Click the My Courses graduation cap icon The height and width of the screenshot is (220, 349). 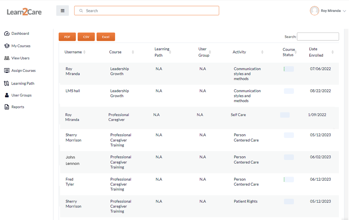(x=7, y=46)
